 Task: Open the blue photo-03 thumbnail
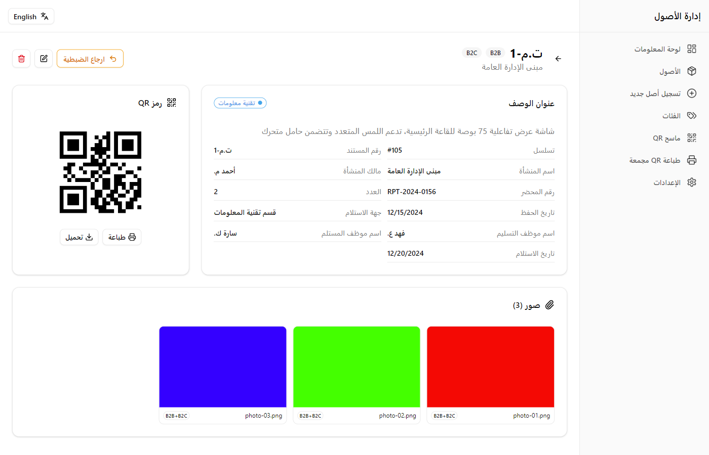[x=223, y=367]
